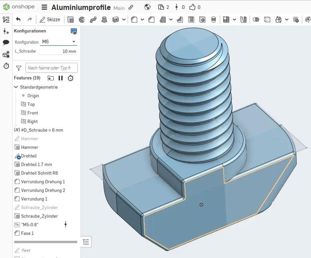
Task: Select the Fase 1 feature
Action: (27, 233)
